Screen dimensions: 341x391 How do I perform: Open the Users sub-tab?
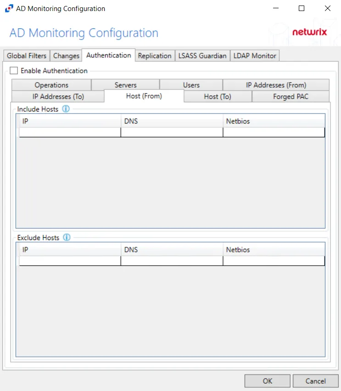(191, 85)
